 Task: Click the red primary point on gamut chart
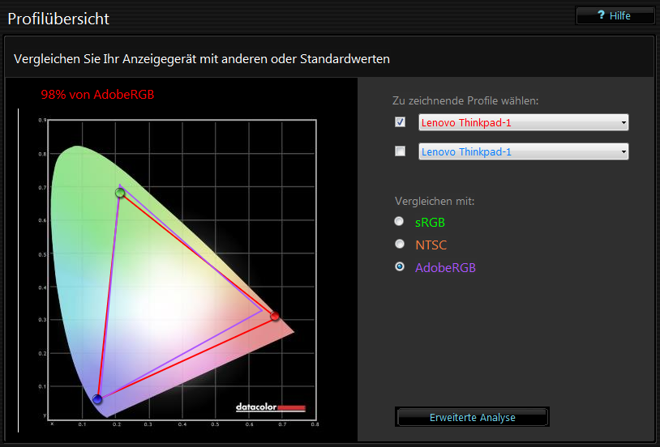click(x=275, y=316)
